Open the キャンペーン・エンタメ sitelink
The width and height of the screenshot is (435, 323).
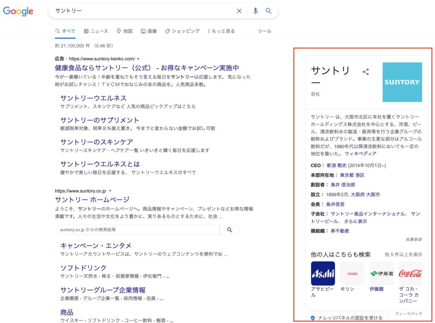tap(96, 246)
